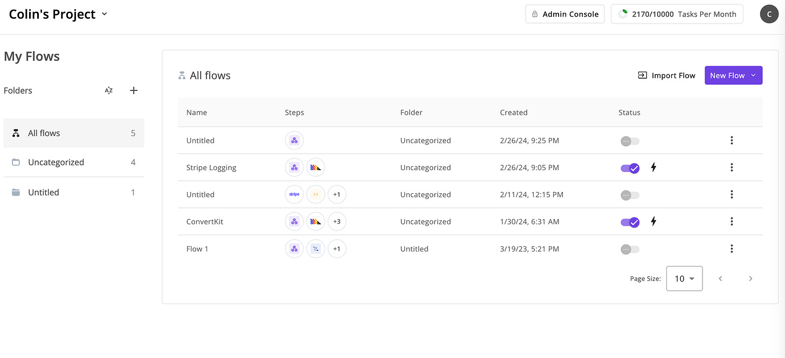Click the branch step icon in Flow 1 row
Image resolution: width=785 pixels, height=358 pixels.
(316, 249)
